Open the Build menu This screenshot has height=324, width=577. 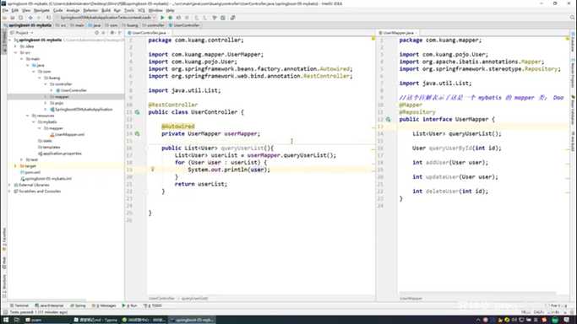[106, 10]
